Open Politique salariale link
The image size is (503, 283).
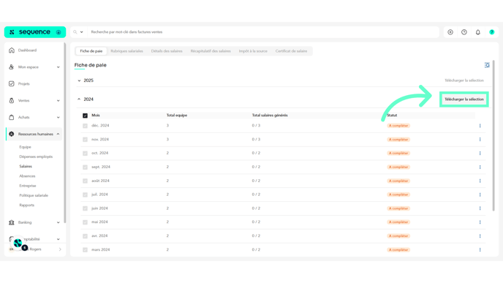coord(34,195)
